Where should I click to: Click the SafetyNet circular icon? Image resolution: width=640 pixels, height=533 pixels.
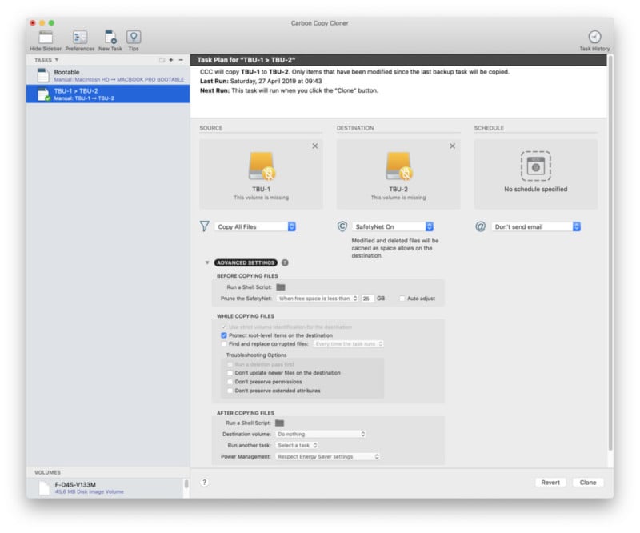(342, 226)
